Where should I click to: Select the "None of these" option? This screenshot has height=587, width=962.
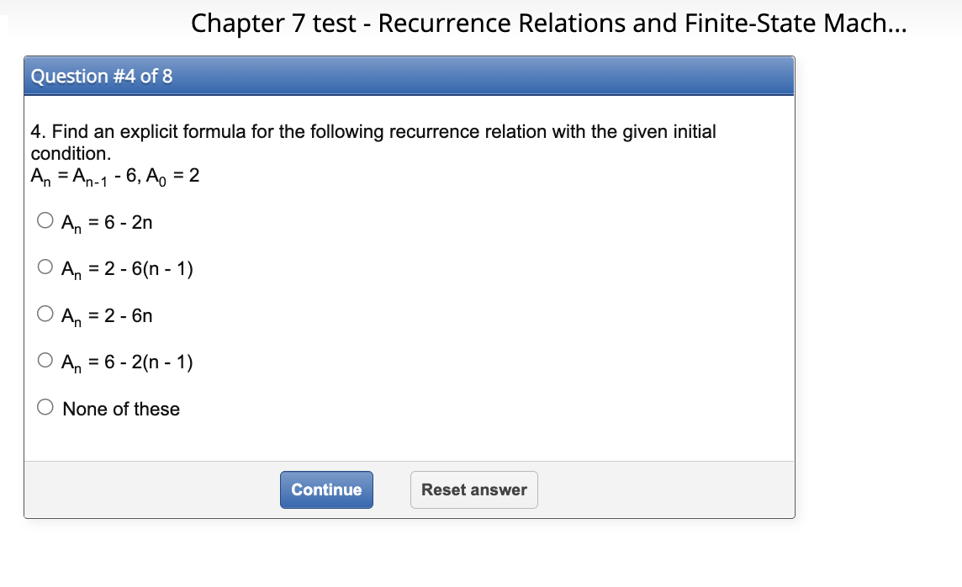point(44,406)
